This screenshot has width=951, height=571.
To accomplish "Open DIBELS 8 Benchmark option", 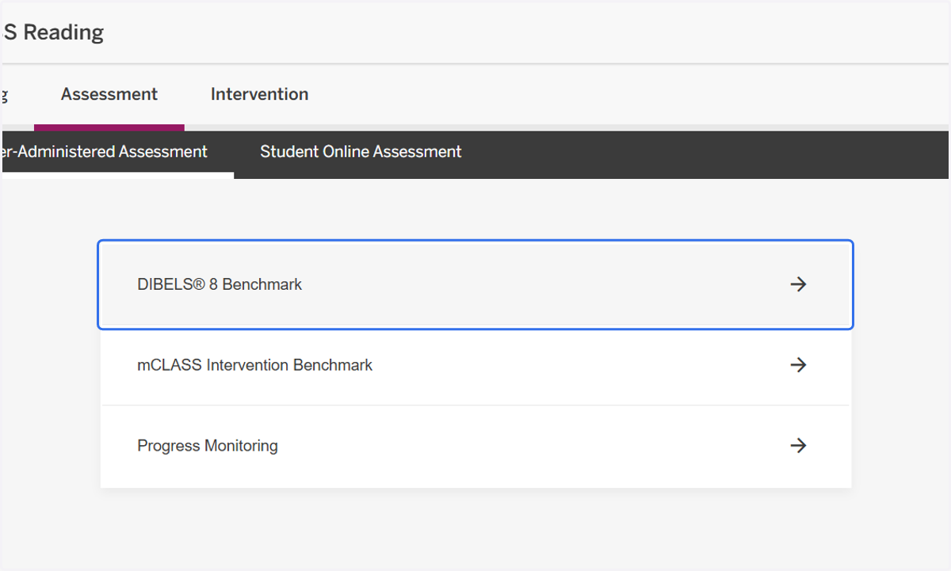I will tap(475, 284).
